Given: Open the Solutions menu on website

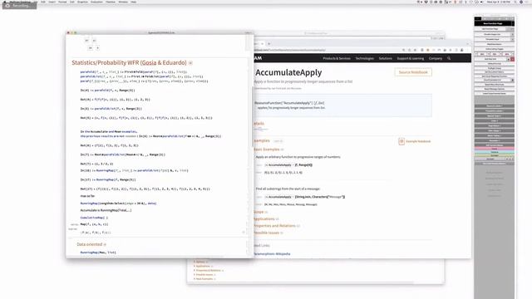Looking at the screenshot, I should tap(386, 58).
